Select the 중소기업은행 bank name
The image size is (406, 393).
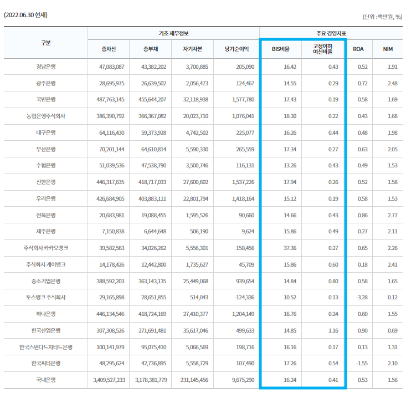point(46,281)
